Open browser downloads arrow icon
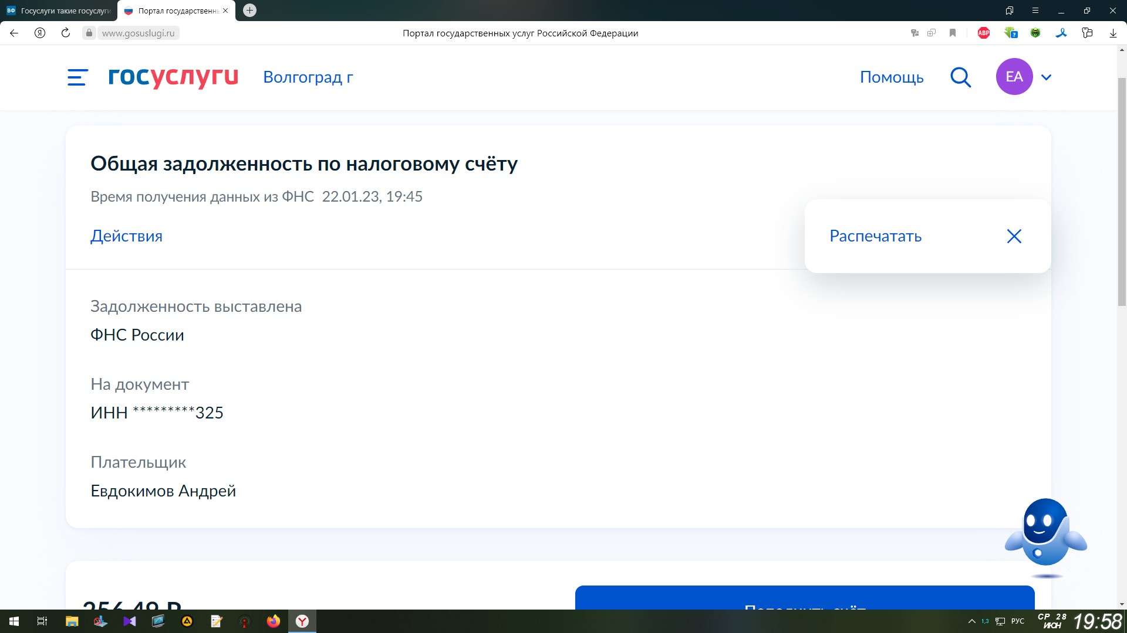Viewport: 1127px width, 633px height. (1113, 33)
